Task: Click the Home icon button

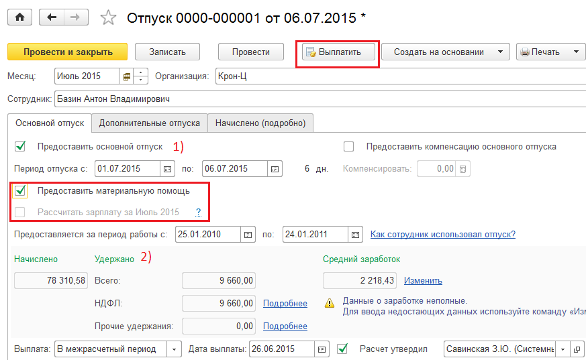Action: click(x=19, y=17)
